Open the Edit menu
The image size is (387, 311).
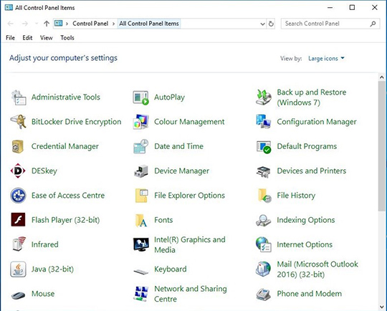point(27,38)
